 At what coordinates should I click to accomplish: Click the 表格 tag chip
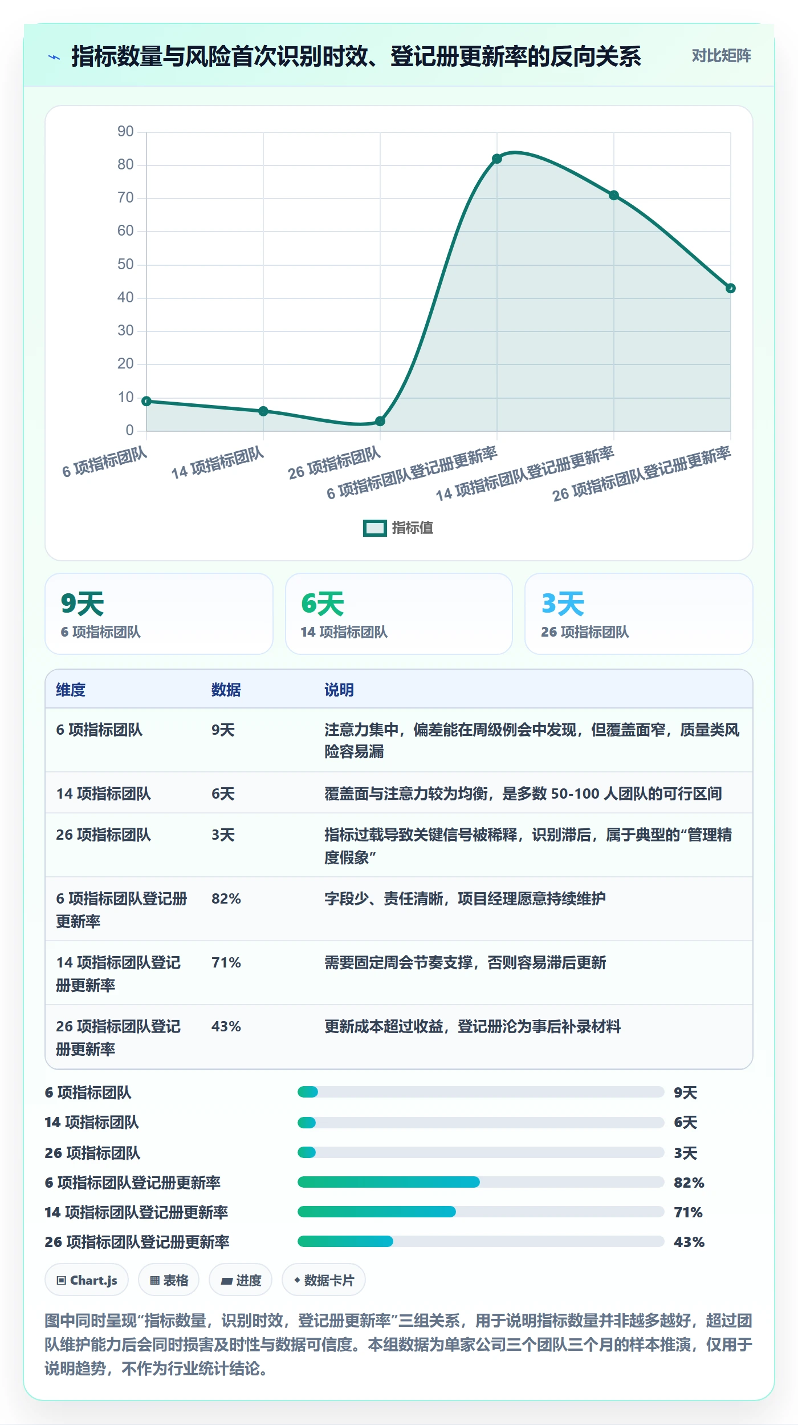(169, 1280)
